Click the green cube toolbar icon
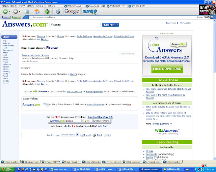The height and width of the screenshot is (172, 216). tap(47, 11)
